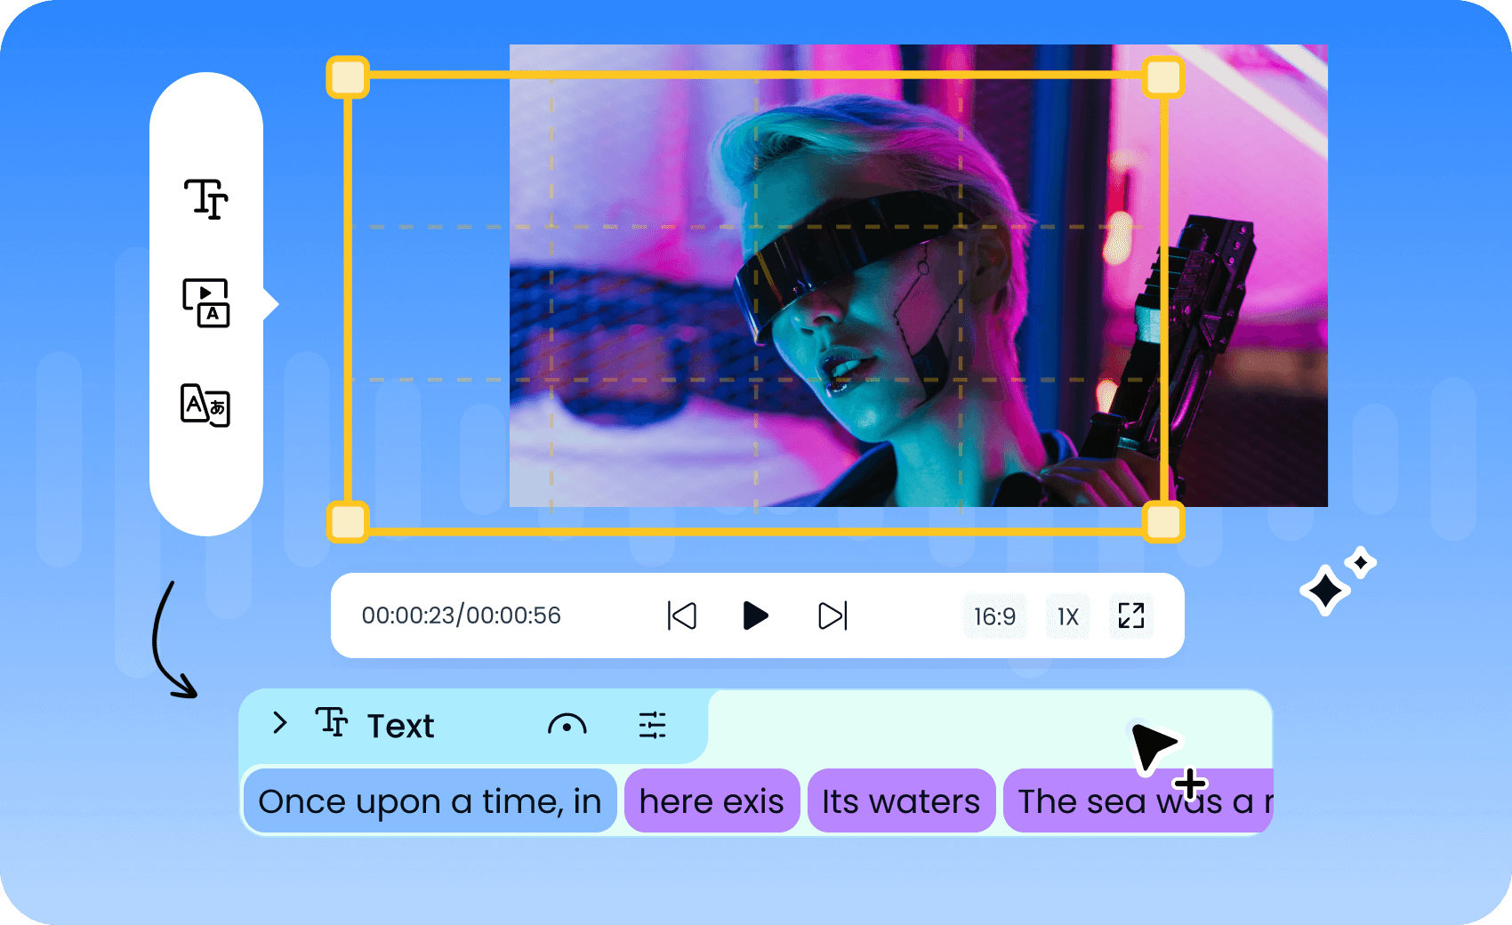Skip forward to the next frame
The width and height of the screenshot is (1512, 925).
[x=830, y=615]
